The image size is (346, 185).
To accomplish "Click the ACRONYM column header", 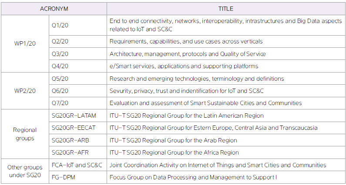I will pos(54,8).
